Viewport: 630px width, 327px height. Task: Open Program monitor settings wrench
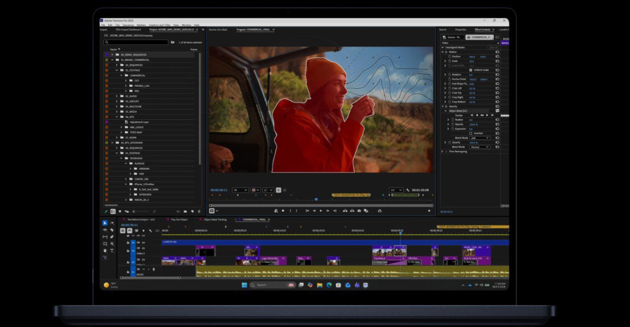pyautogui.click(x=408, y=190)
